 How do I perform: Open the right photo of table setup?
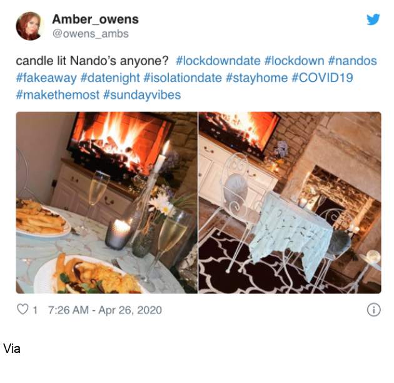[290, 202]
